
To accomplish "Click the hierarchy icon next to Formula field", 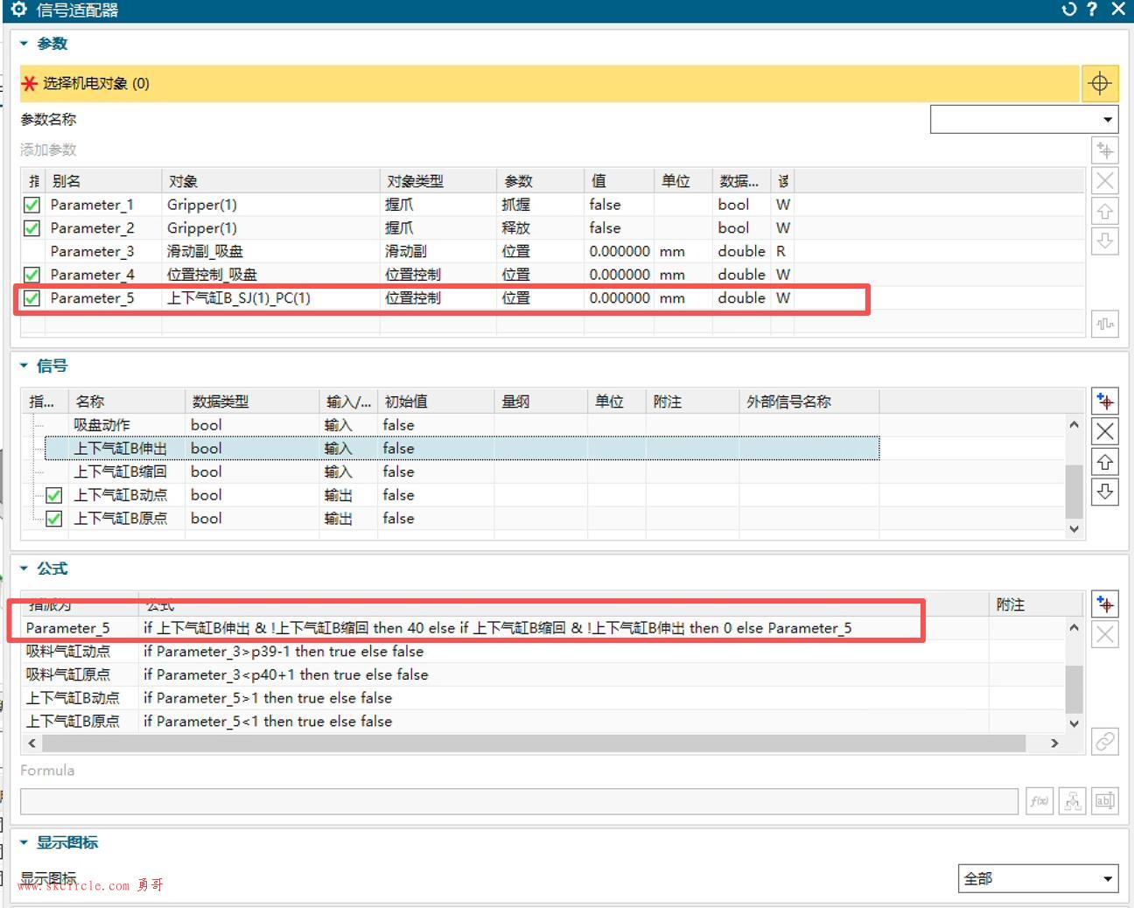I will click(x=1072, y=800).
